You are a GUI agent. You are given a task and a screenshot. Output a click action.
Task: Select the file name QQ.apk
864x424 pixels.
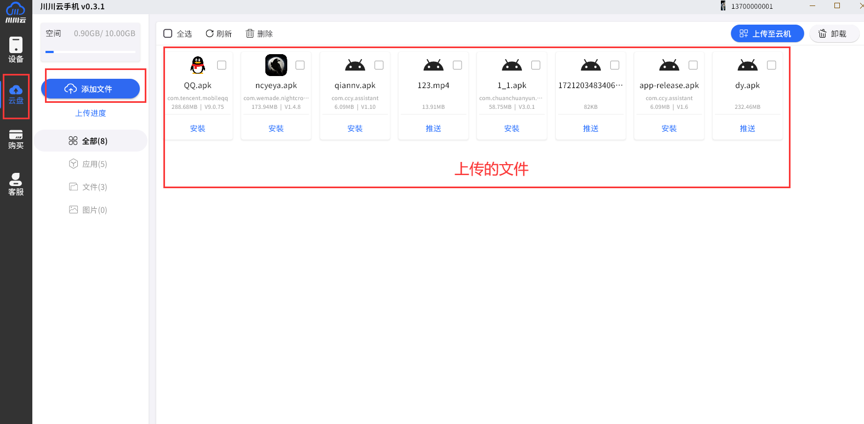198,85
